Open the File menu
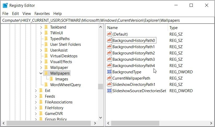 tap(5, 14)
